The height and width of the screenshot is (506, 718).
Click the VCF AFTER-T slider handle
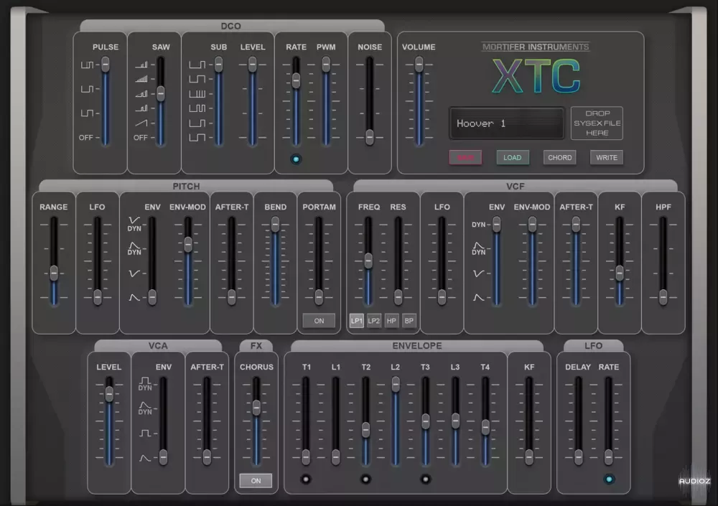(576, 224)
